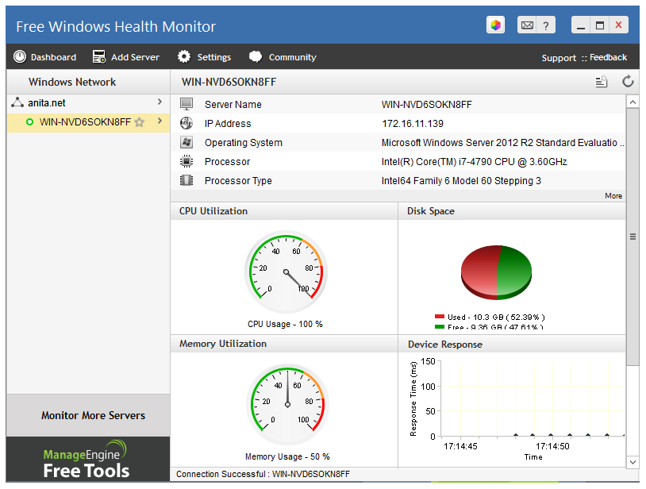
Task: Expand the anita.net network node
Action: (x=161, y=102)
